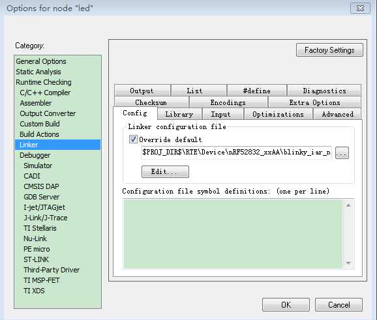Click the symbol definitions scroll up arrow
Image resolution: width=377 pixels, height=320 pixels.
348,205
